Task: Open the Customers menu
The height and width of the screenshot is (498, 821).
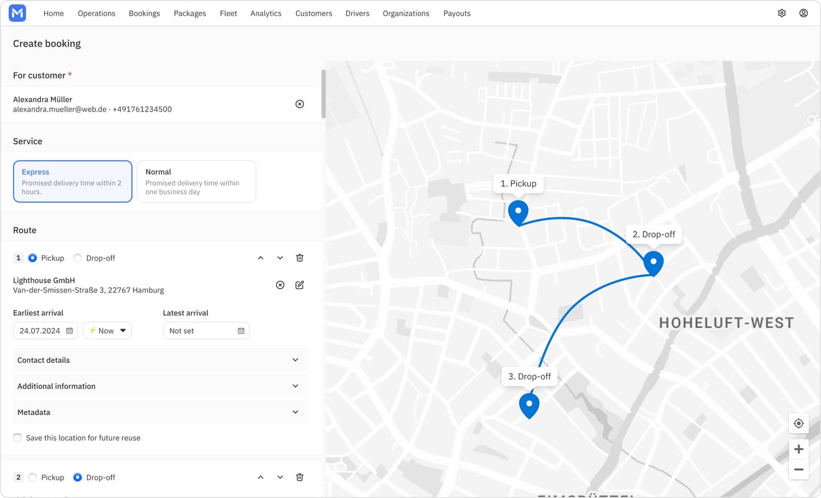Action: pos(314,13)
